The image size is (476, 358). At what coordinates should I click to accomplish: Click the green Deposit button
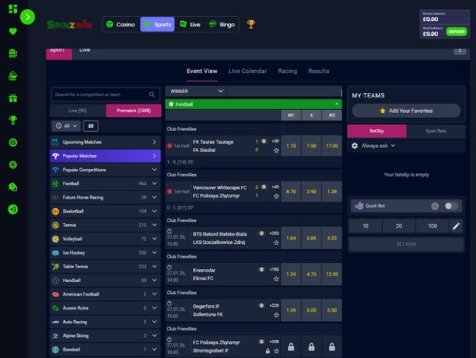click(456, 32)
